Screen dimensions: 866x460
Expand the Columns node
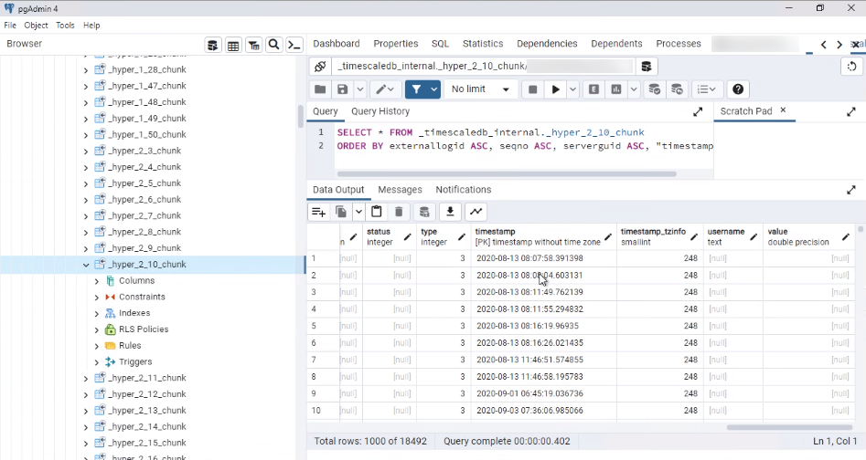(97, 281)
